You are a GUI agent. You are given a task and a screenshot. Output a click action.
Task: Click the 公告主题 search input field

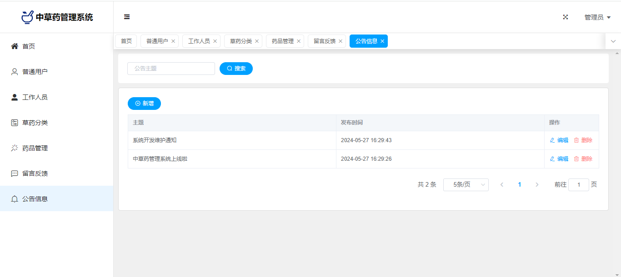coord(171,69)
